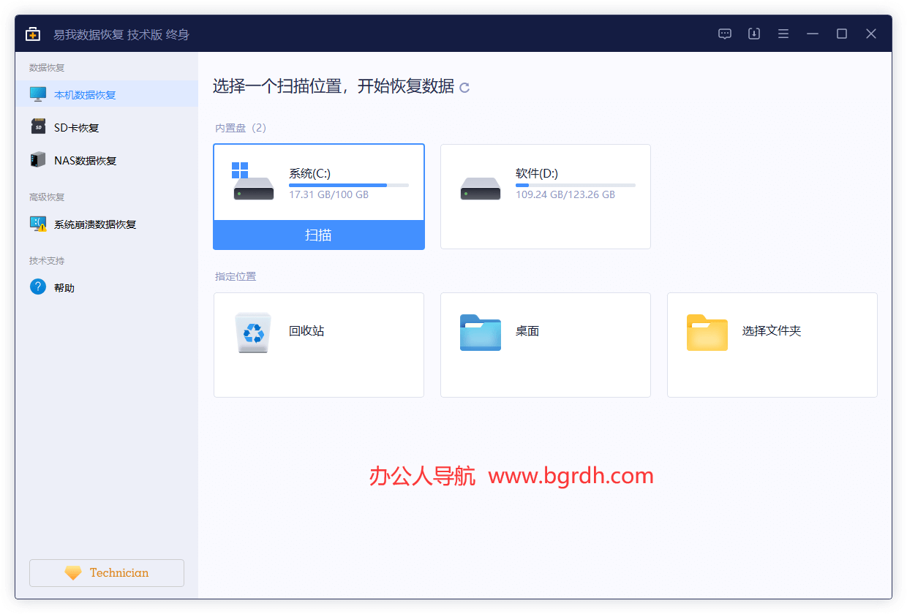Switch to NAS数据恢复
The image size is (907, 614).
pyautogui.click(x=107, y=160)
